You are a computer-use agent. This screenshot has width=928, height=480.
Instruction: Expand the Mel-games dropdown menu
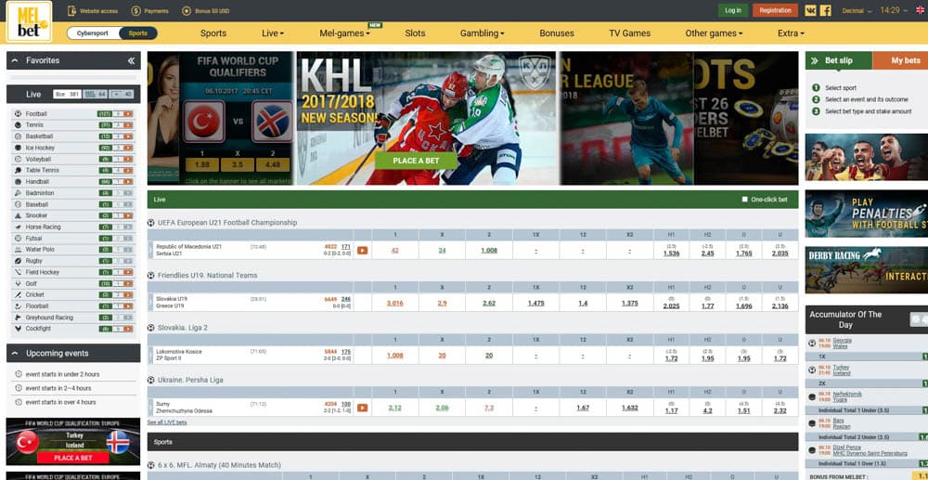[x=344, y=33]
